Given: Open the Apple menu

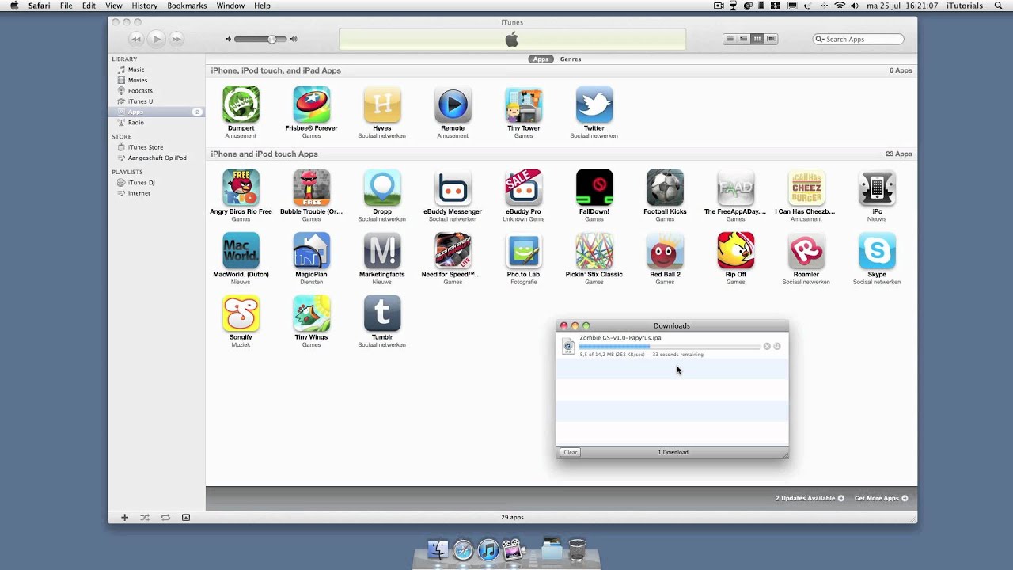Looking at the screenshot, I should coord(14,6).
